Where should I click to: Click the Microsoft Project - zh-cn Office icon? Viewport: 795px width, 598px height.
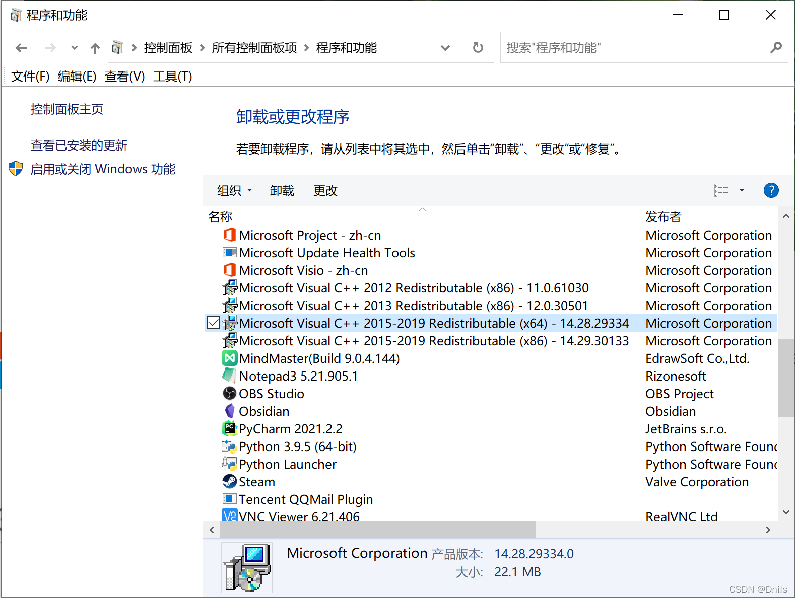click(x=229, y=235)
